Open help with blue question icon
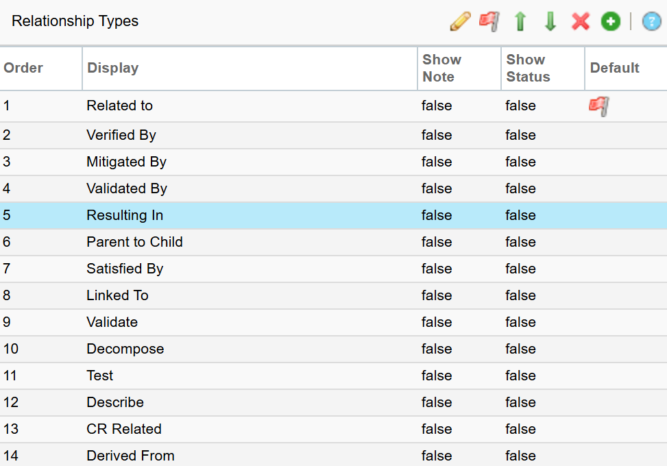667x466 pixels. [x=652, y=21]
